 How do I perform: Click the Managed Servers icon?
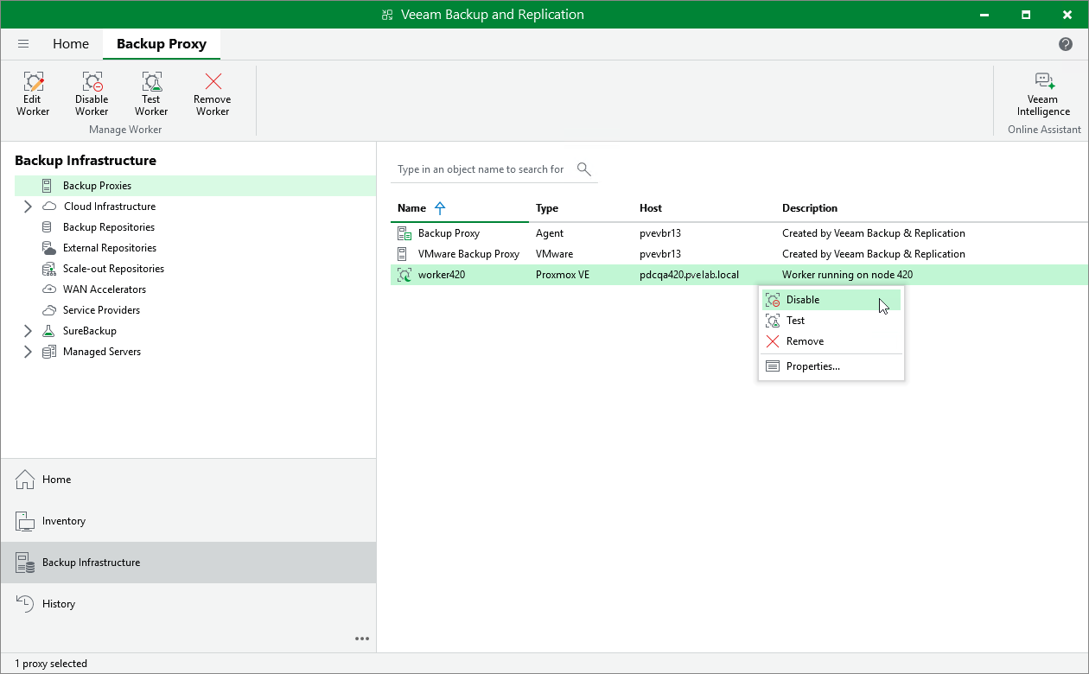pyautogui.click(x=49, y=352)
